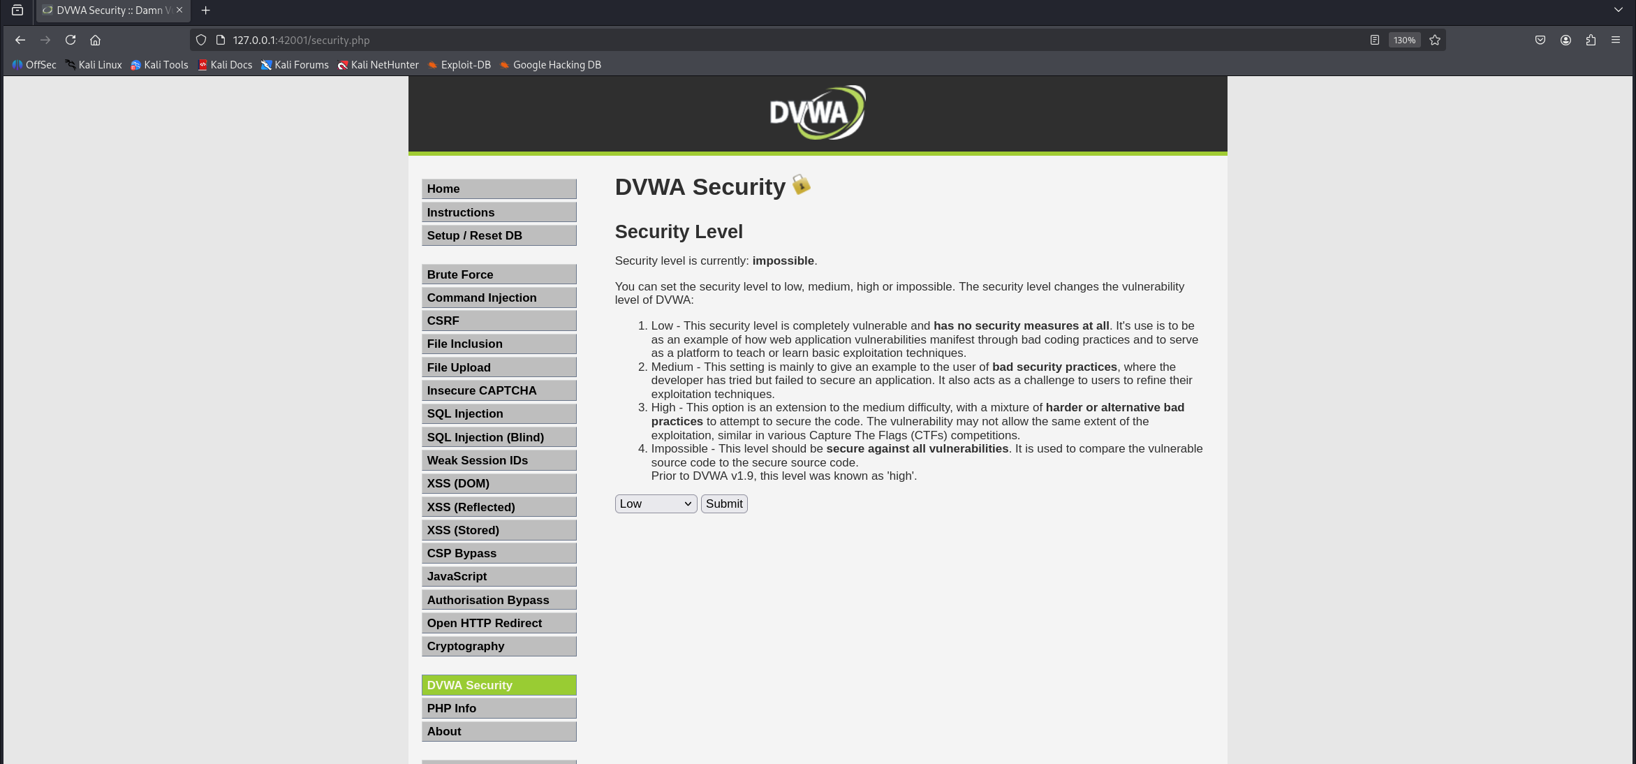Toggle reader view icon in address bar
1636x764 pixels.
click(x=1374, y=40)
